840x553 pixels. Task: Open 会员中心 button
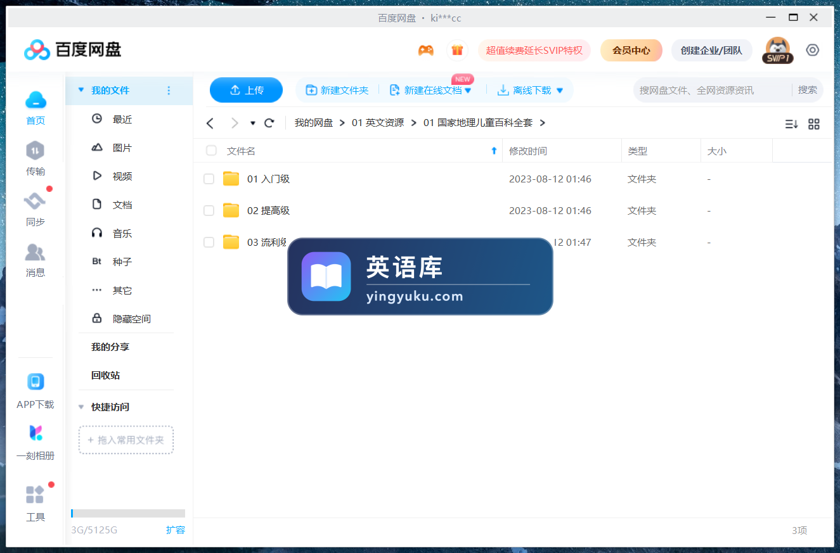[x=631, y=50]
